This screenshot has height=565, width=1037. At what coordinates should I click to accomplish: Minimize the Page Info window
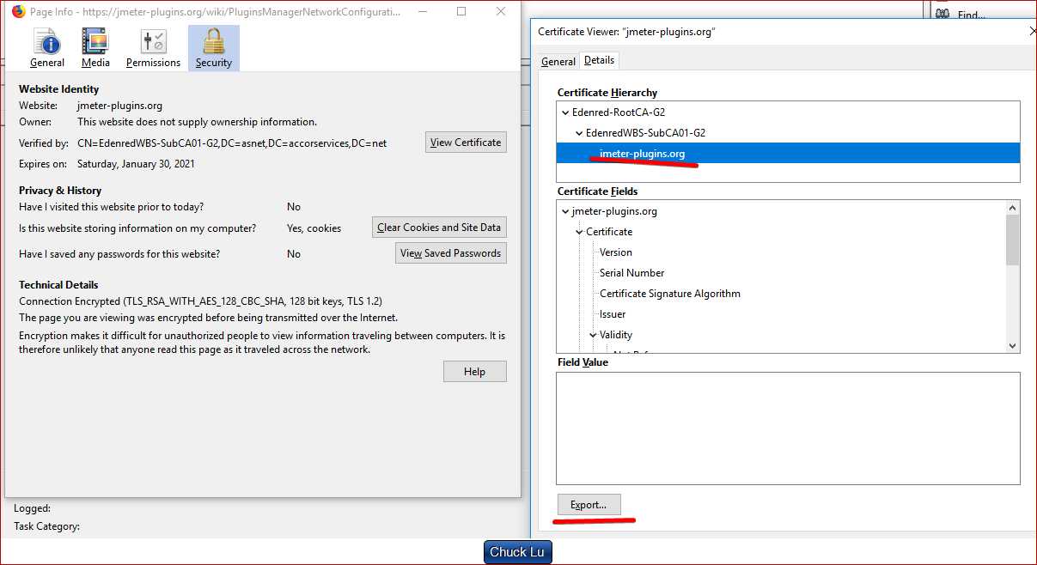pos(421,12)
